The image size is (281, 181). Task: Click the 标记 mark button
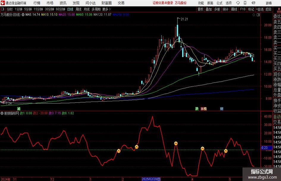(251, 9)
